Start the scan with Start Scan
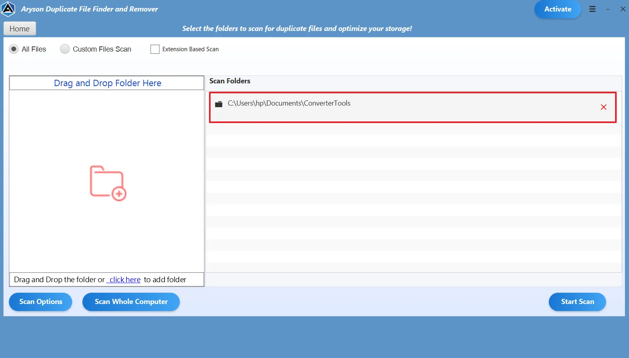The image size is (629, 358). (577, 302)
